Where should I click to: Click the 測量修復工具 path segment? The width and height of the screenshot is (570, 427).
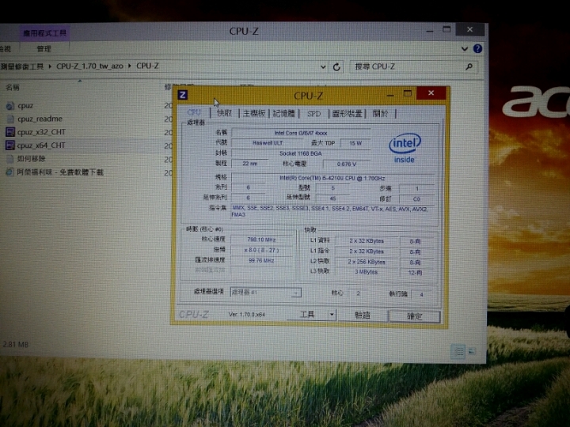tap(22, 66)
